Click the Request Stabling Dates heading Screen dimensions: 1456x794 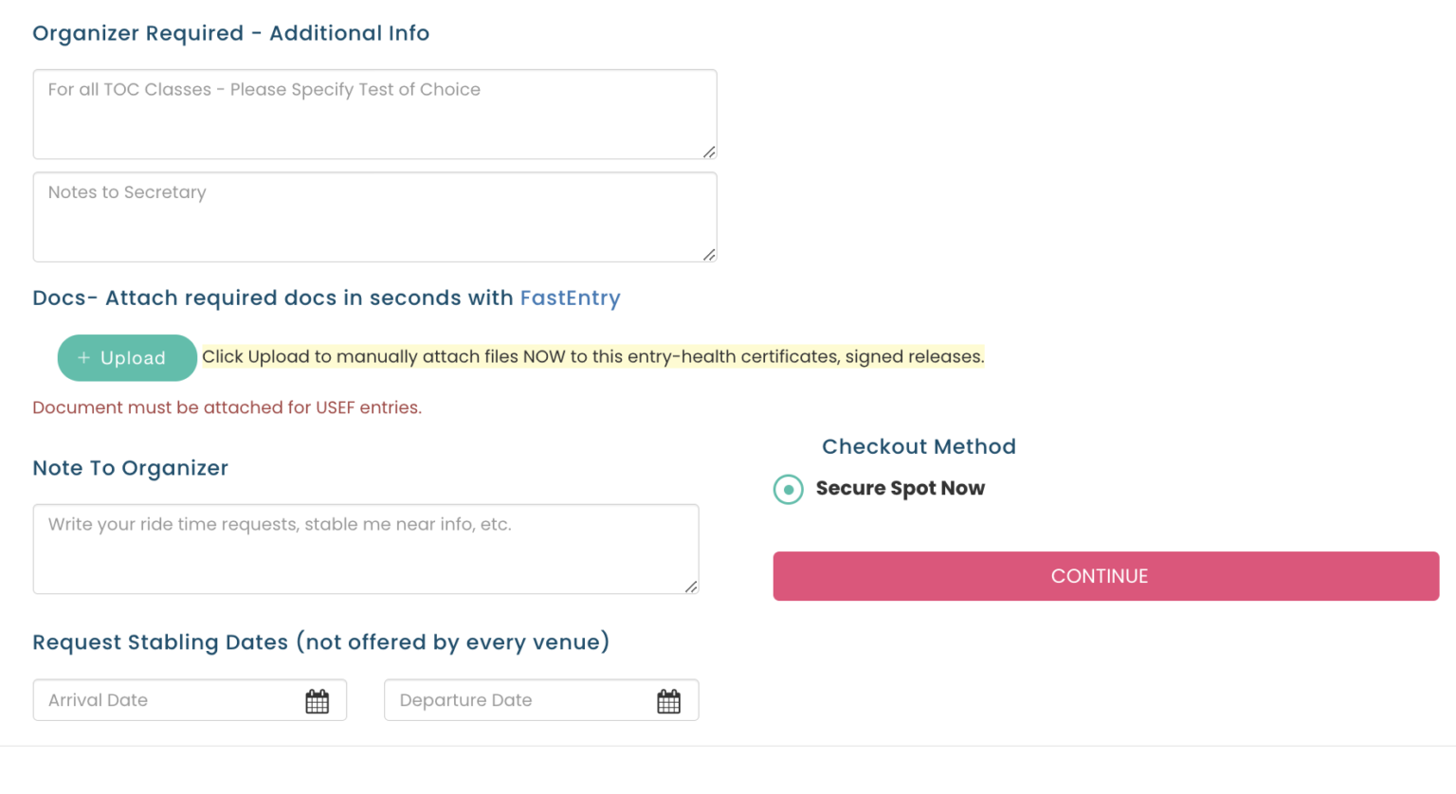tap(320, 642)
